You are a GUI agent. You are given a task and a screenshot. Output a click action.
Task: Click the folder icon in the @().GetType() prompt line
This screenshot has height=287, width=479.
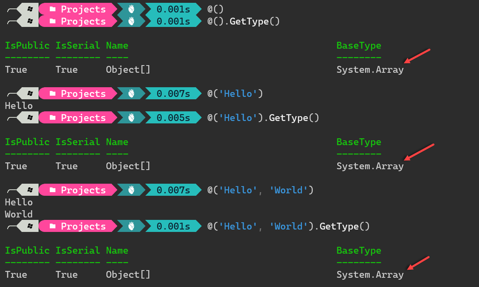pyautogui.click(x=53, y=21)
